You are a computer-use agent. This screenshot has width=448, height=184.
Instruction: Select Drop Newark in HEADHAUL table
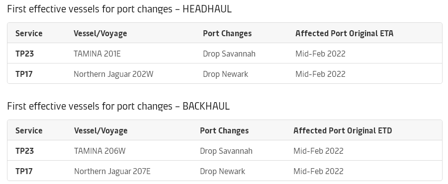click(x=225, y=74)
